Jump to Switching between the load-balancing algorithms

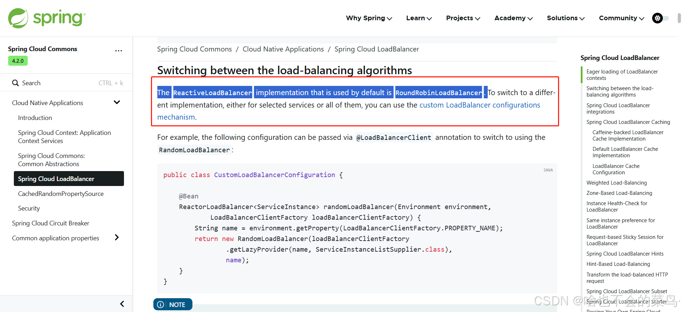click(x=620, y=92)
